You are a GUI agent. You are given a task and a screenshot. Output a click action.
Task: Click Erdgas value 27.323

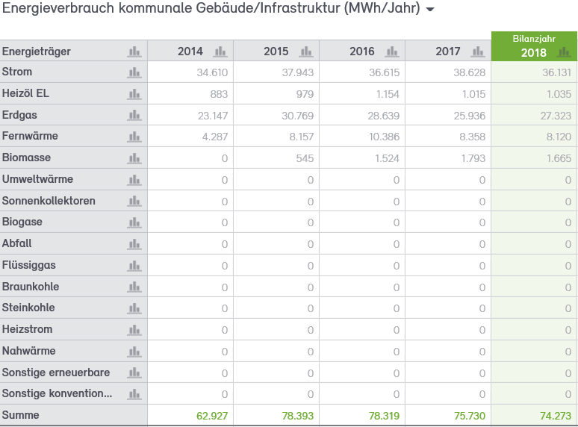[x=556, y=116]
